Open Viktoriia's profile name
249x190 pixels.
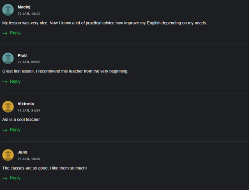[x=26, y=104]
